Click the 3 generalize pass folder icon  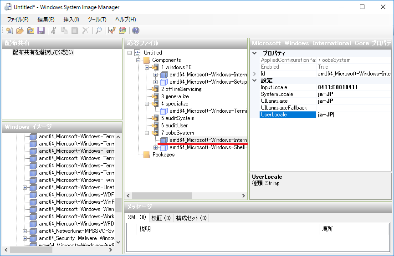[x=155, y=96]
